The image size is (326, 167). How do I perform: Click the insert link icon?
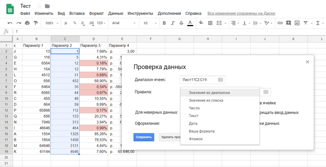point(280,23)
